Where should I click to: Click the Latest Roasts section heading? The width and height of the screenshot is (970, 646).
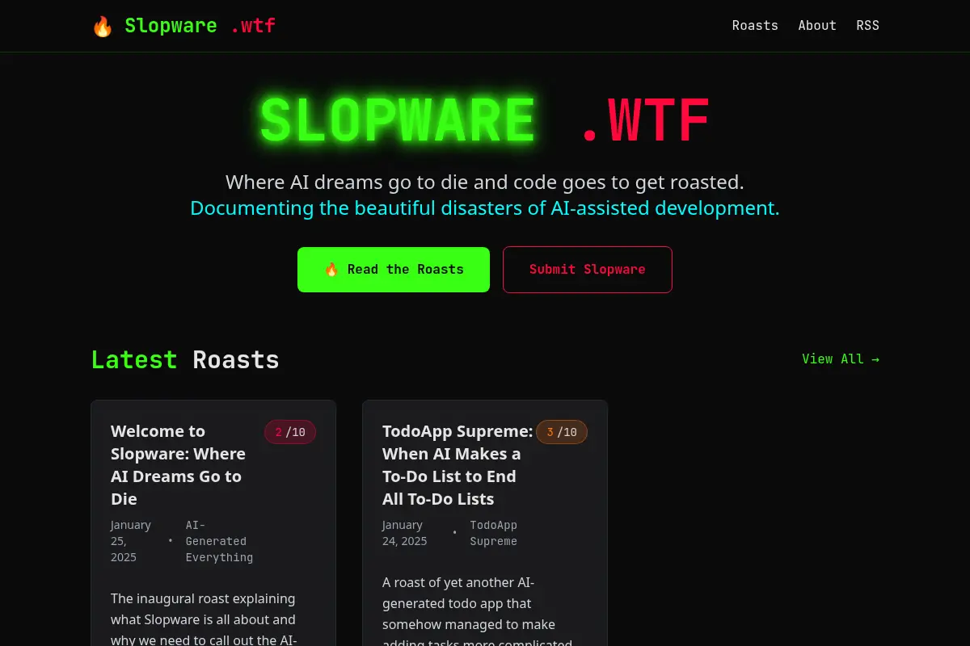click(185, 359)
